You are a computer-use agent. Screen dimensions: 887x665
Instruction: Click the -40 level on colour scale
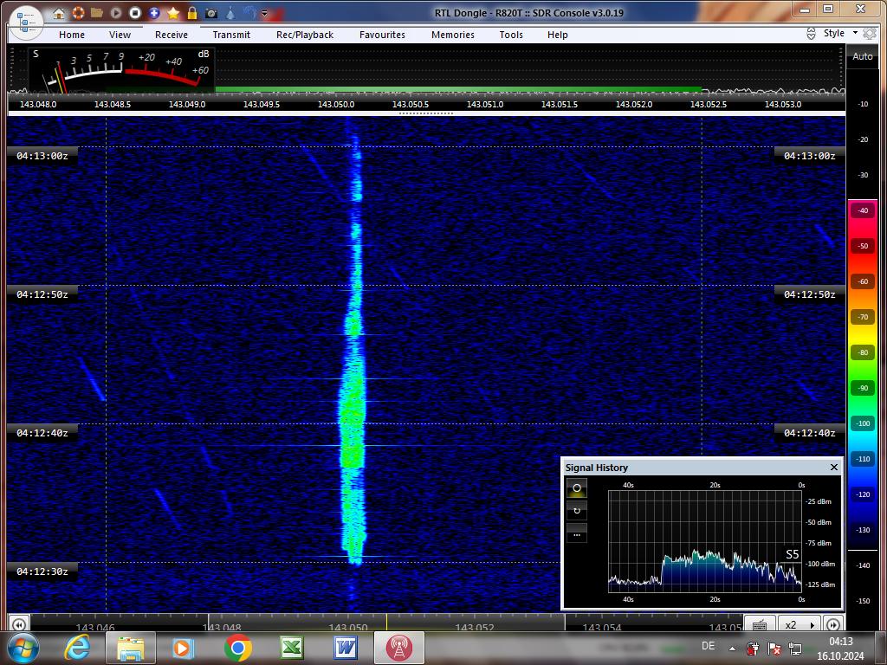pyautogui.click(x=862, y=210)
